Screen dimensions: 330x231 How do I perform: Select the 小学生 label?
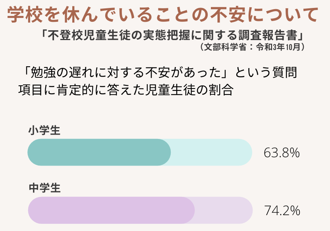click(44, 130)
